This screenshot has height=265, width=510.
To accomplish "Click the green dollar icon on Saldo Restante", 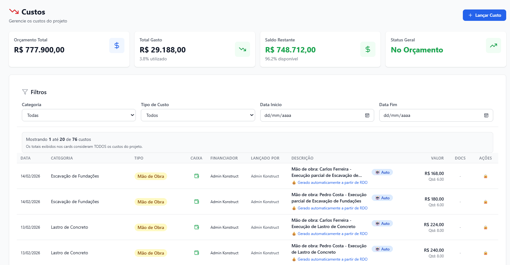I will [368, 49].
